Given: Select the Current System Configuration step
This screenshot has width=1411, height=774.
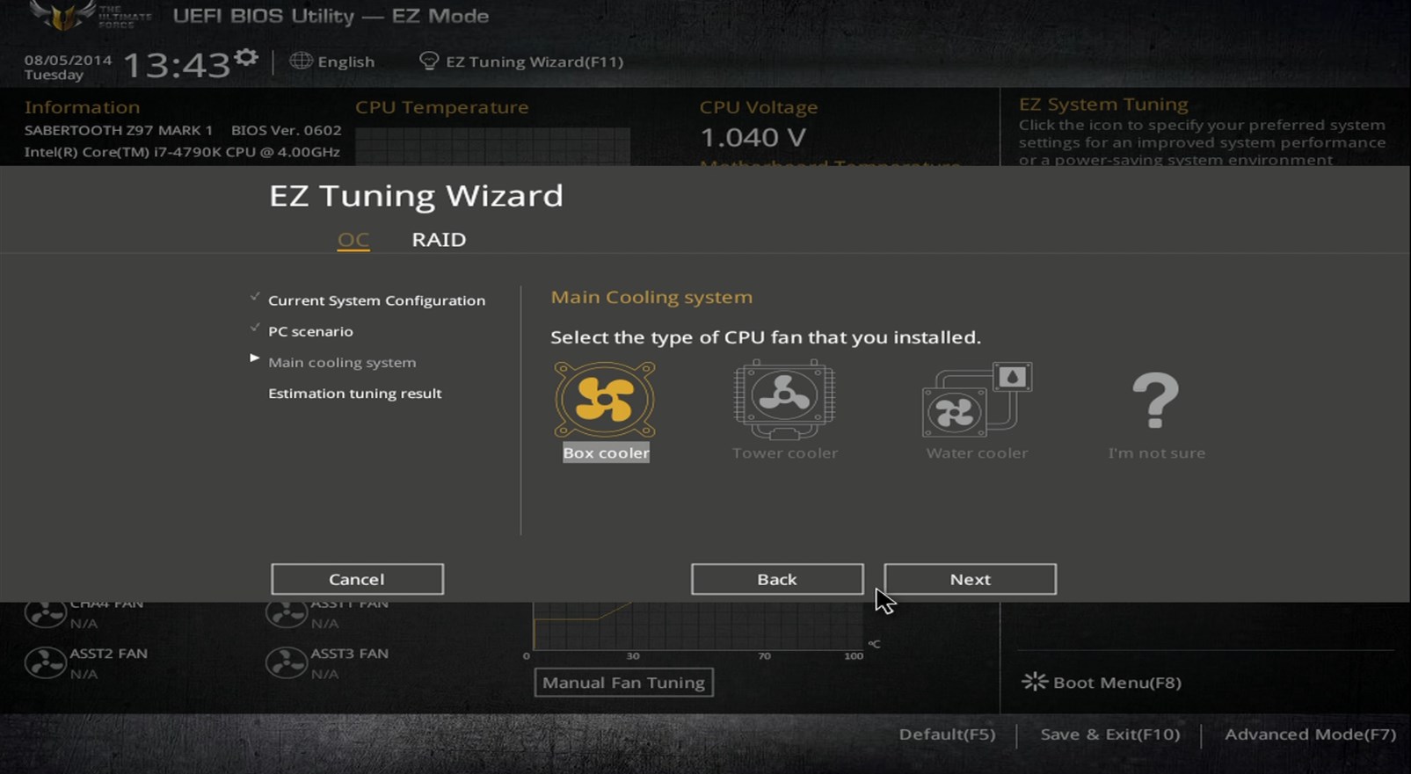Looking at the screenshot, I should pos(376,300).
